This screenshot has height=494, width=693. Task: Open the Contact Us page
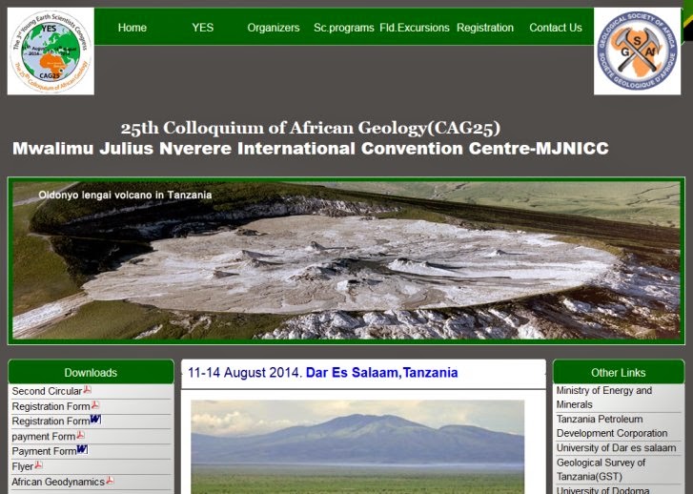(556, 28)
